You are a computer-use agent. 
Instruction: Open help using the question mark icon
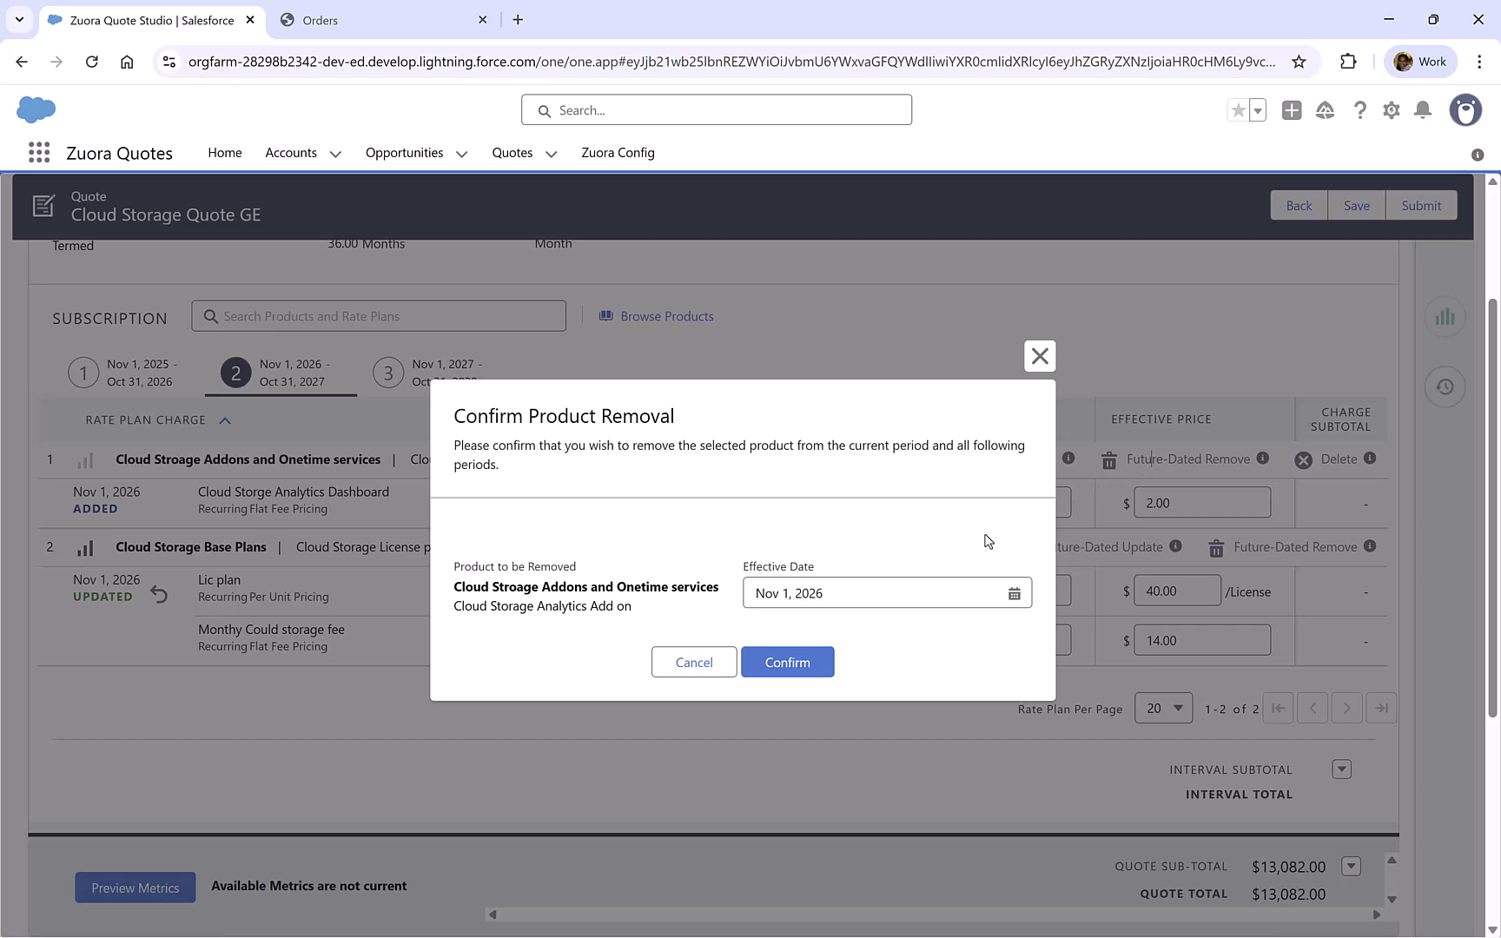coord(1360,110)
